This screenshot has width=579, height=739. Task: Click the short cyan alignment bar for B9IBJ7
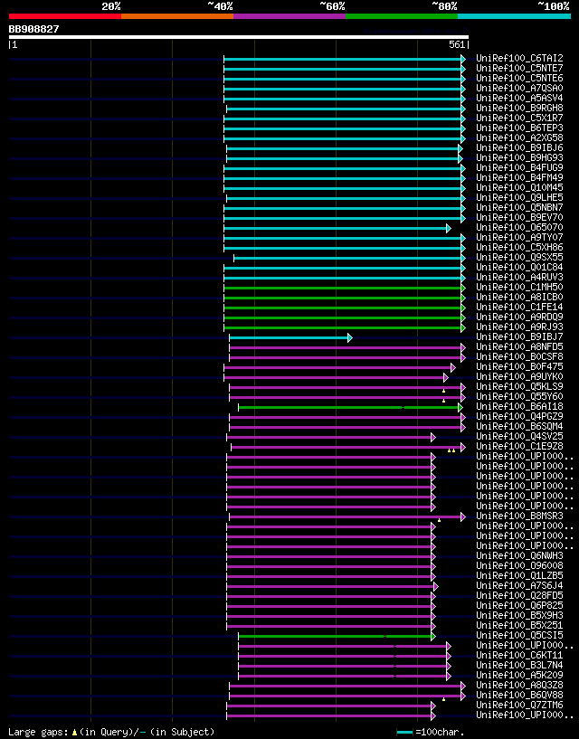point(290,338)
